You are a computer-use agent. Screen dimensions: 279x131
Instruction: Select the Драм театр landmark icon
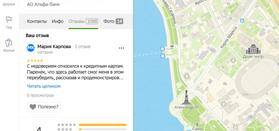(253, 49)
